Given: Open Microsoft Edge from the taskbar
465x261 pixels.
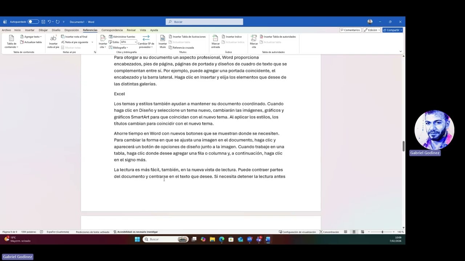Looking at the screenshot, I should point(222,239).
